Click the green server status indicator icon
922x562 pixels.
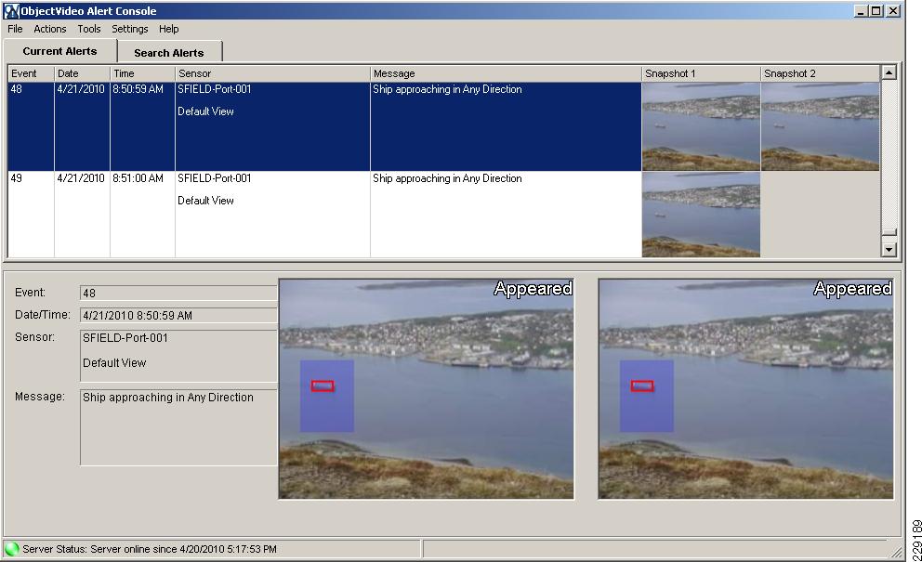12,549
